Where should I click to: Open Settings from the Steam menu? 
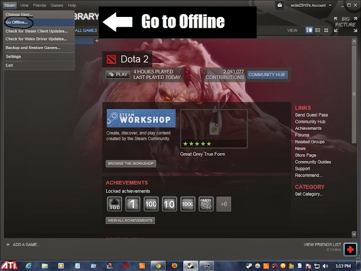(x=39, y=56)
